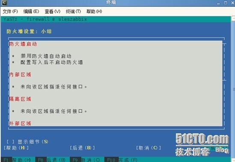The width and height of the screenshot is (235, 162).
Task: Open the 编辑(E) menu
Action: click(x=31, y=12)
